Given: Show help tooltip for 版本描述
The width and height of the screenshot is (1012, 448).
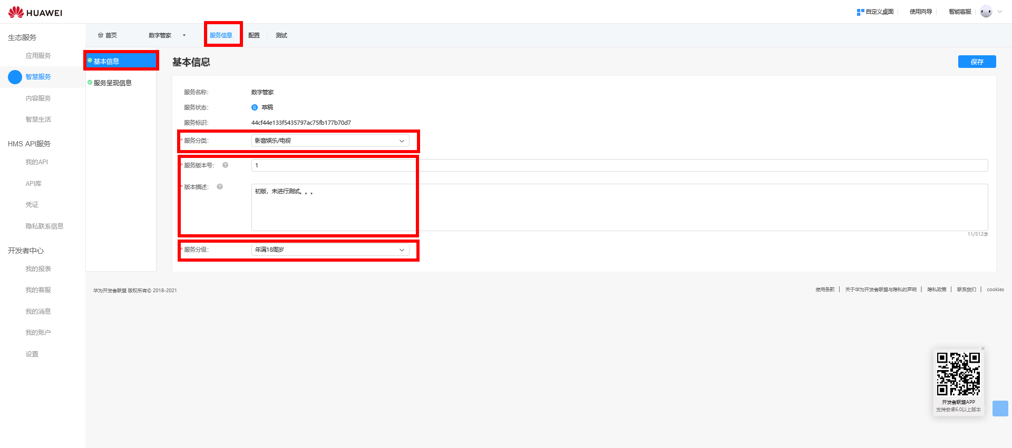Looking at the screenshot, I should (220, 187).
